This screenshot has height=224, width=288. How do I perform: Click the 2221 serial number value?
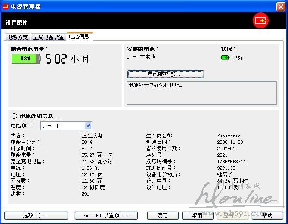click(x=222, y=155)
